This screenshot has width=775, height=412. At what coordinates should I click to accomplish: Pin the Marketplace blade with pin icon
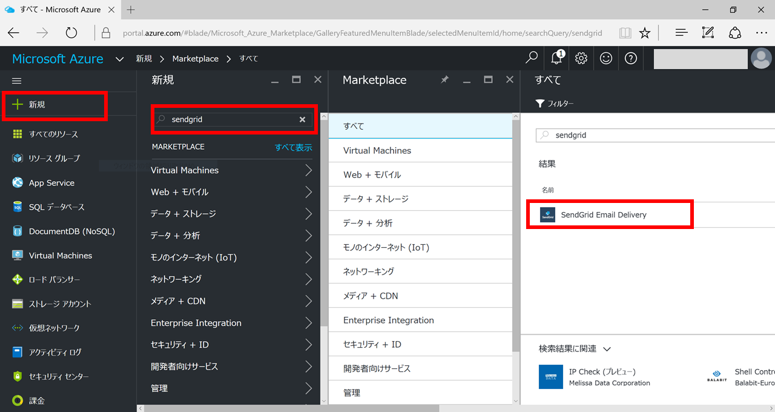tap(444, 79)
